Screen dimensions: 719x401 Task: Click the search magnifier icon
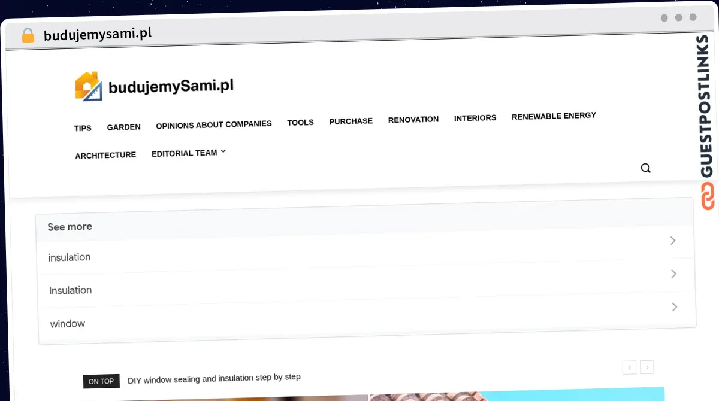coord(645,168)
